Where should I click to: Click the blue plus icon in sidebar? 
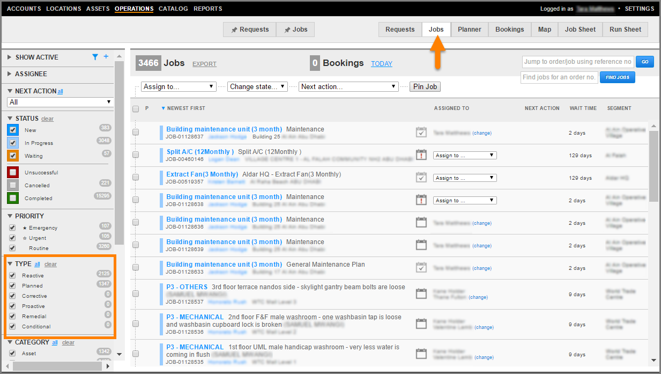(x=106, y=57)
